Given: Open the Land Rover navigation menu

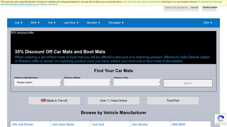Looking at the screenshot, I should (x=71, y=23).
